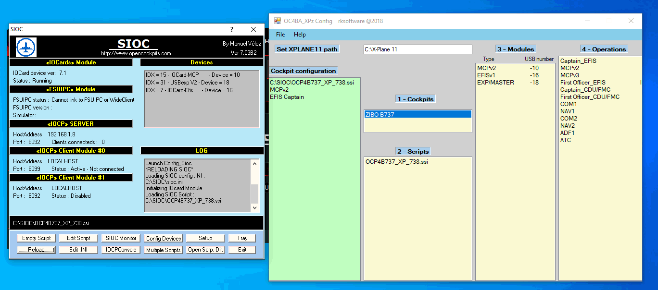
Task: Open the Help menu
Action: [x=300, y=35]
